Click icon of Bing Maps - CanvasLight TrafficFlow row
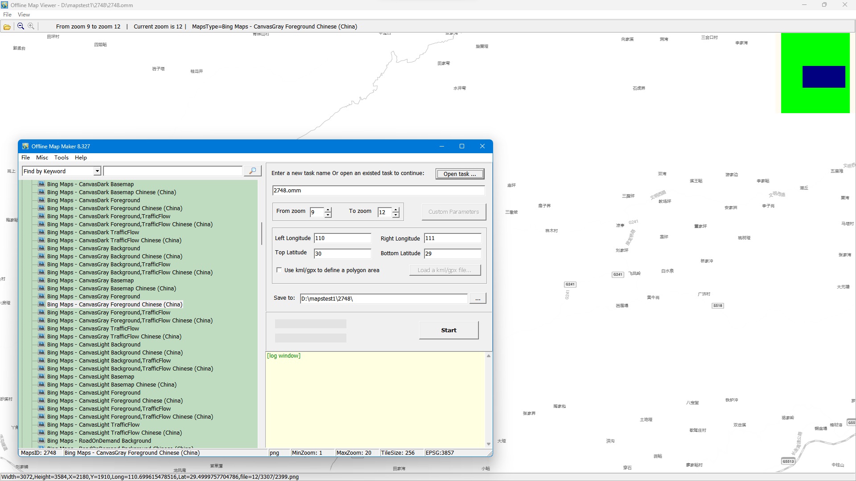This screenshot has height=481, width=856. click(x=41, y=424)
